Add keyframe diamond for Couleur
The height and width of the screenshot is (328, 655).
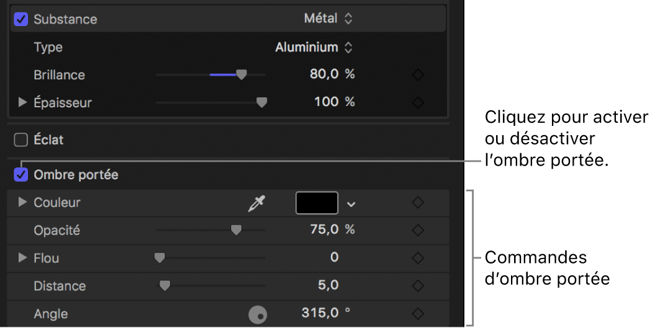(418, 203)
